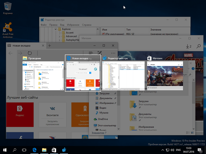Image resolution: width=206 pixels, height=154 pixels.
Task: Click the Registry Editor taskbar icon
Action: click(64, 150)
